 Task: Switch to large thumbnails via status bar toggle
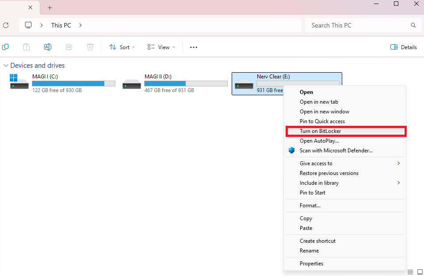click(x=420, y=272)
